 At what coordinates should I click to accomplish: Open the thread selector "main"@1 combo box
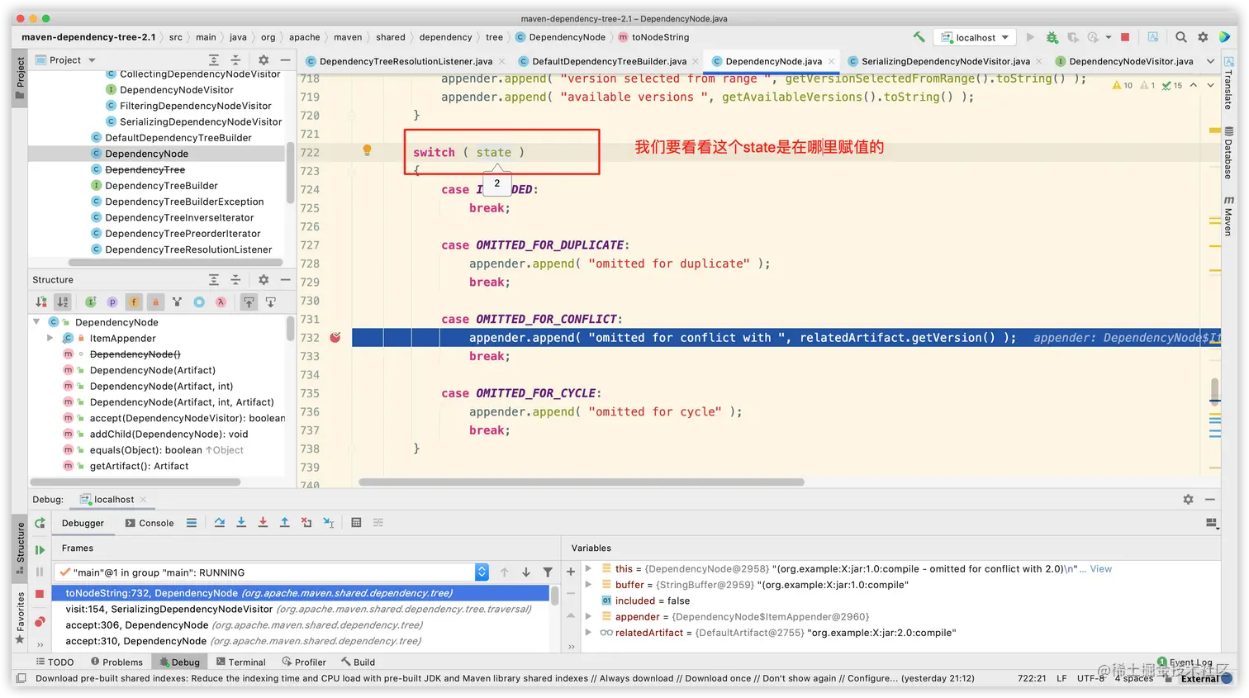pos(272,572)
